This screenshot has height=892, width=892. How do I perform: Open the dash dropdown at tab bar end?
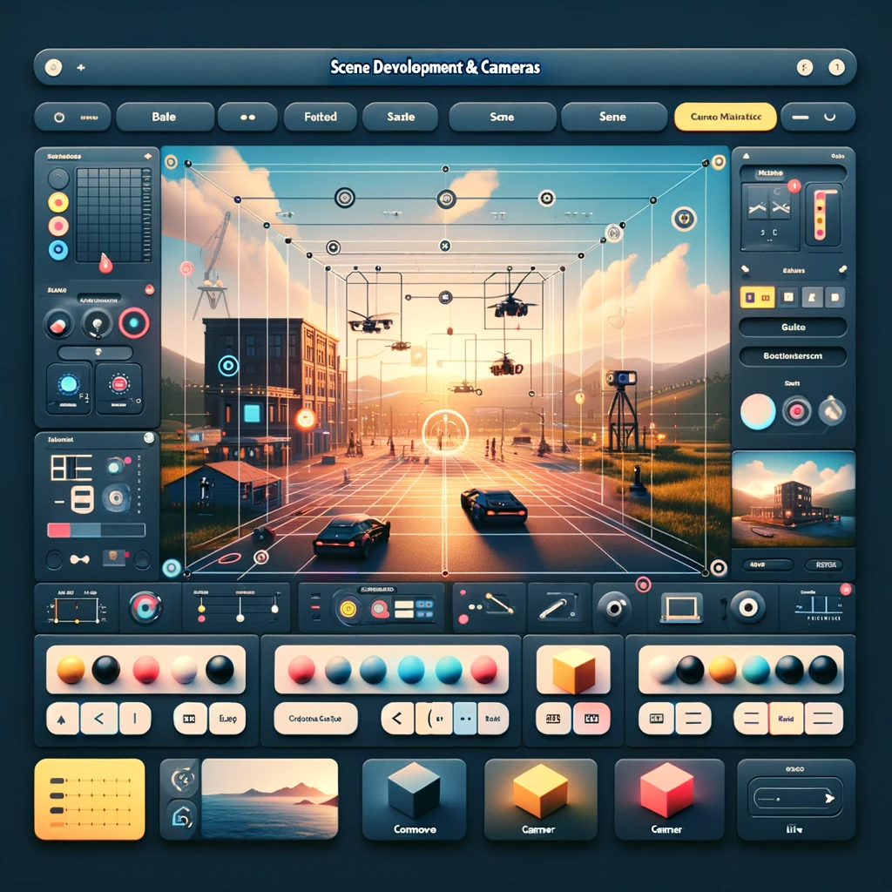tap(817, 117)
